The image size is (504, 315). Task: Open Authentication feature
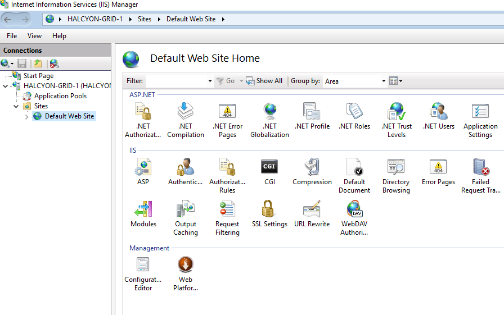coord(186,171)
